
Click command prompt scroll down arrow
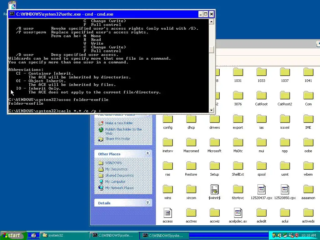click(212, 110)
